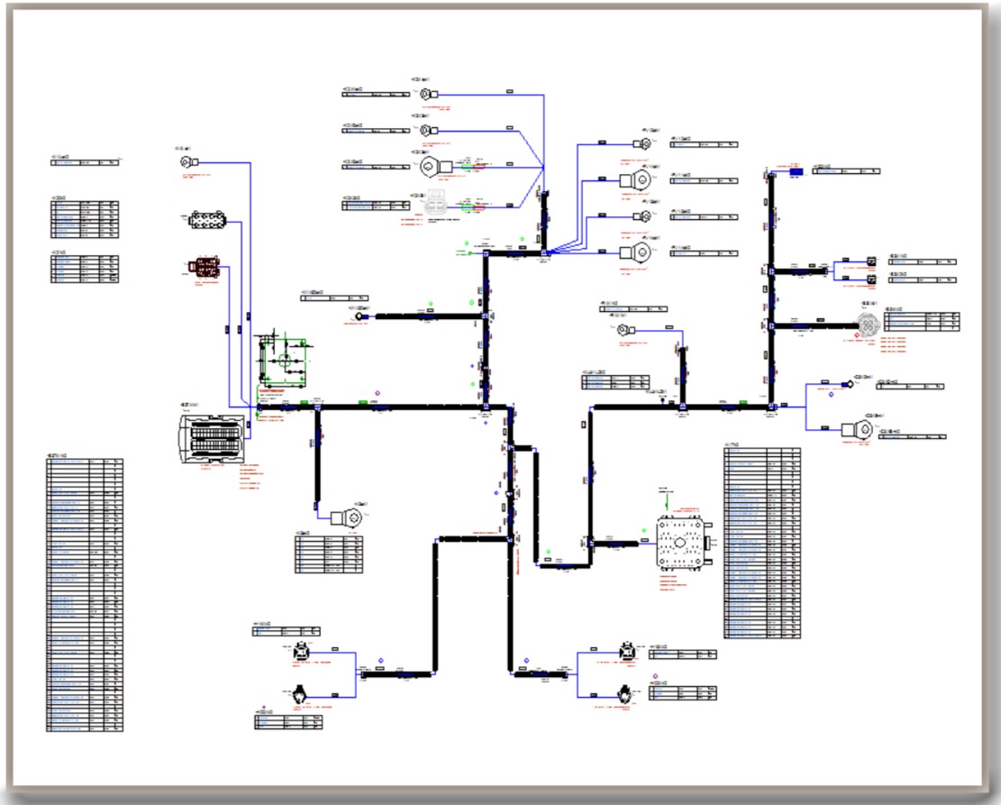Select the large square multi-pin connector
1001x805 pixels.
click(x=680, y=544)
